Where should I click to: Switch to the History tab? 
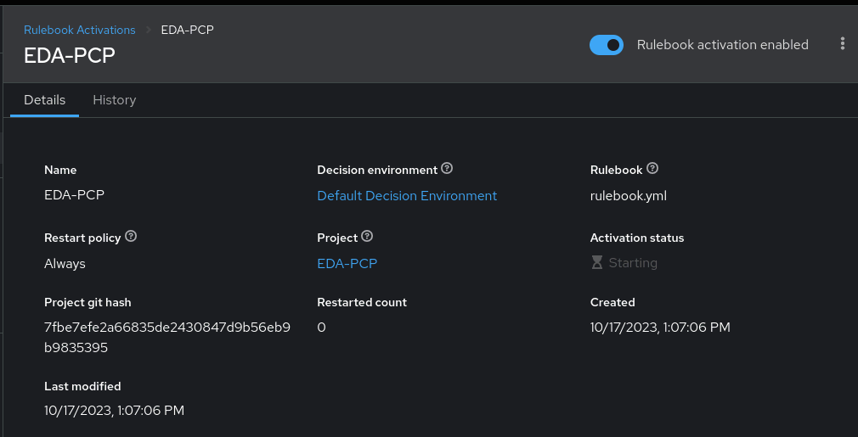pyautogui.click(x=114, y=100)
